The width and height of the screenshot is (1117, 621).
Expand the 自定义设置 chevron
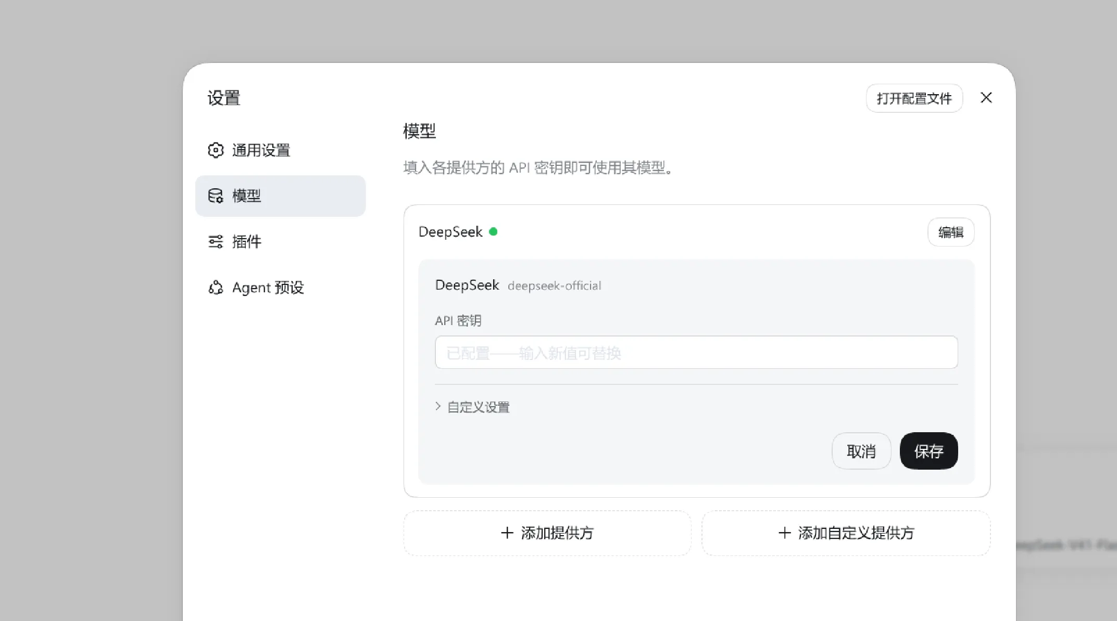coord(438,406)
